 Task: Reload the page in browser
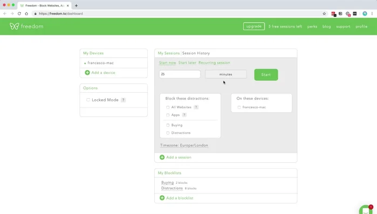point(19,13)
